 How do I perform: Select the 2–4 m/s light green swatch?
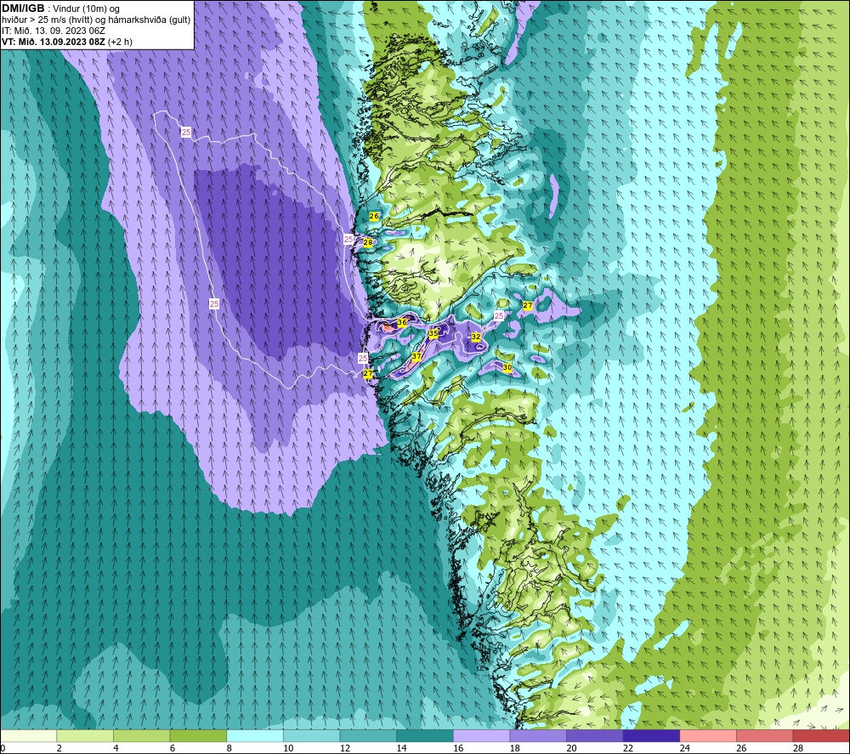pos(85,735)
